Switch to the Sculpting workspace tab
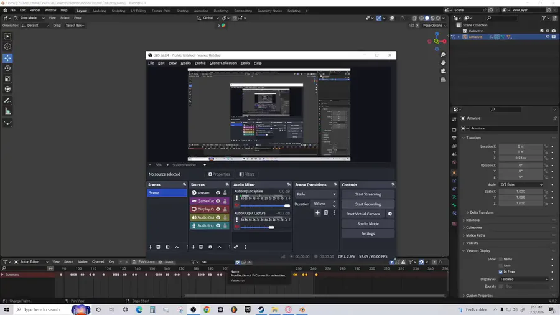Viewport: 560px width, 315px height. pyautogui.click(x=118, y=11)
